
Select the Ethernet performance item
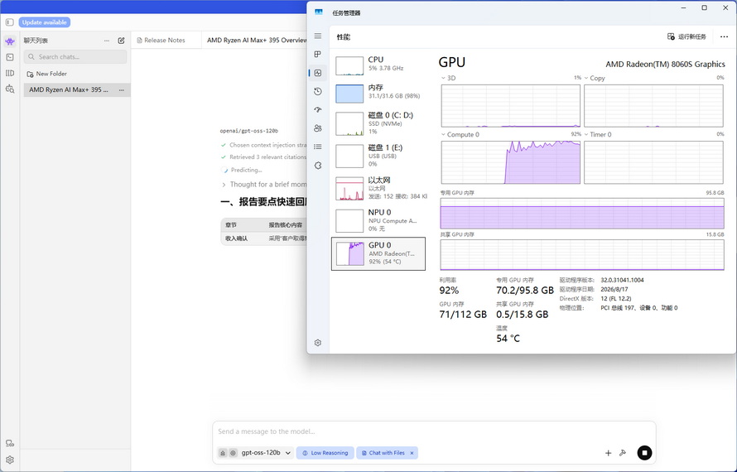[x=378, y=188]
